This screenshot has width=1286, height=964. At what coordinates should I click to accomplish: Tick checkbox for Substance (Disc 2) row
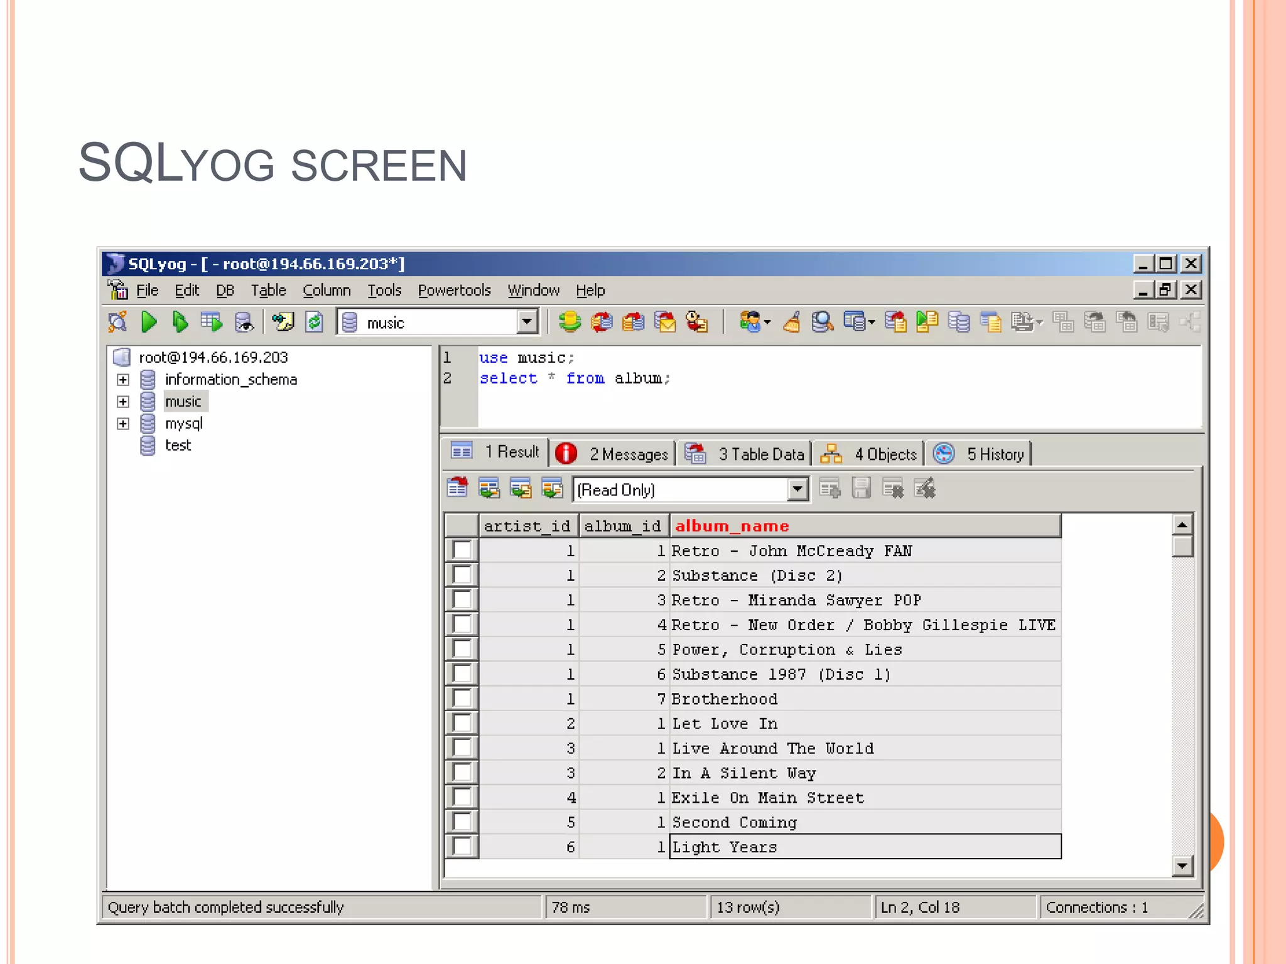[x=462, y=575]
